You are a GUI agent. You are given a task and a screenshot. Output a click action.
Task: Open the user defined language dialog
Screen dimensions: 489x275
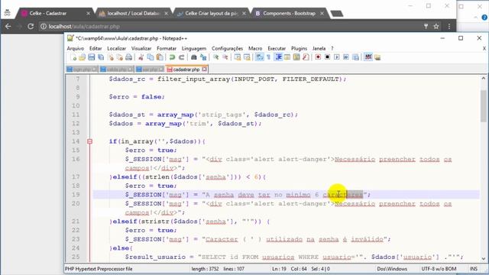point(287,57)
